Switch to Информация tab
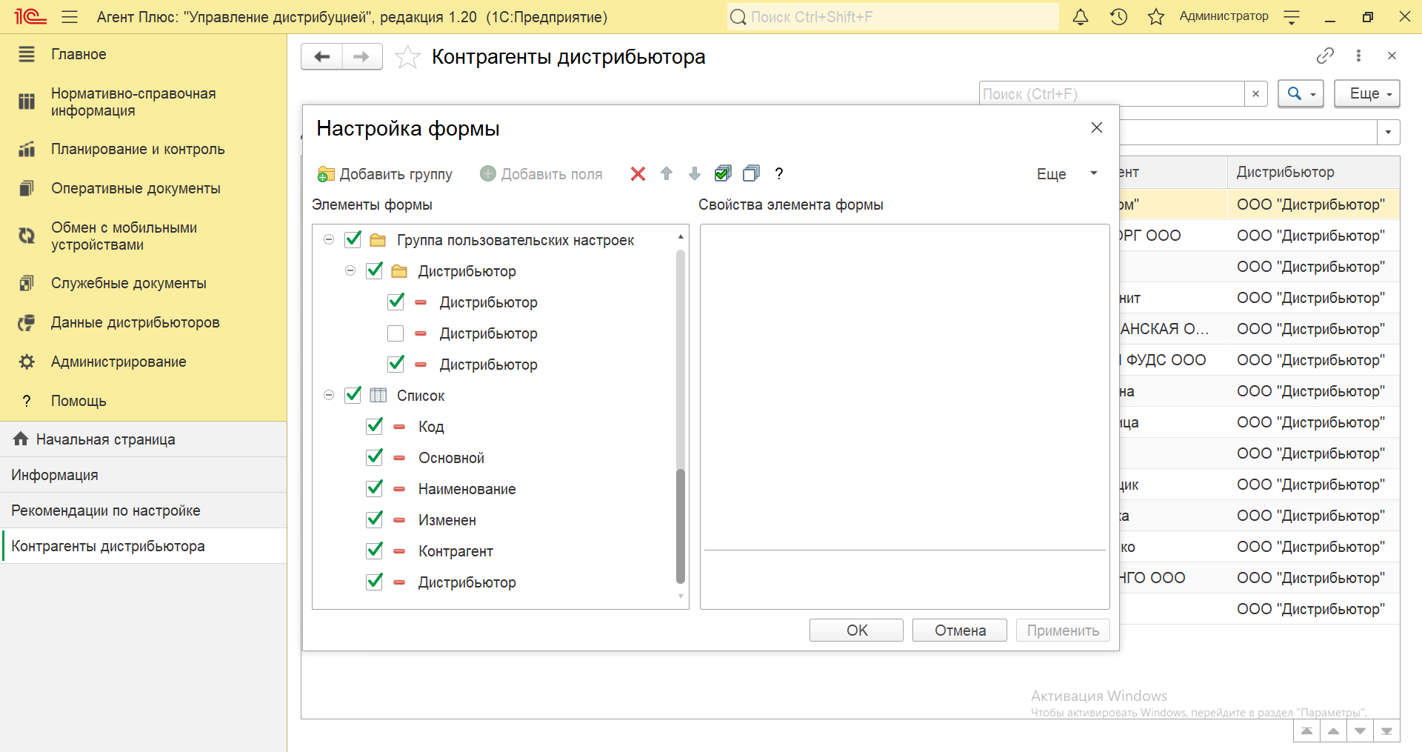Image resolution: width=1422 pixels, height=752 pixels. 143,475
